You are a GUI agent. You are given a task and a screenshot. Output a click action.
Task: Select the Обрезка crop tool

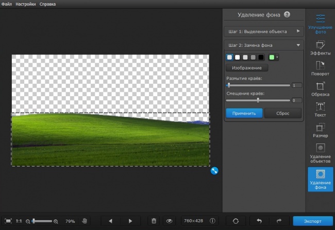point(320,89)
